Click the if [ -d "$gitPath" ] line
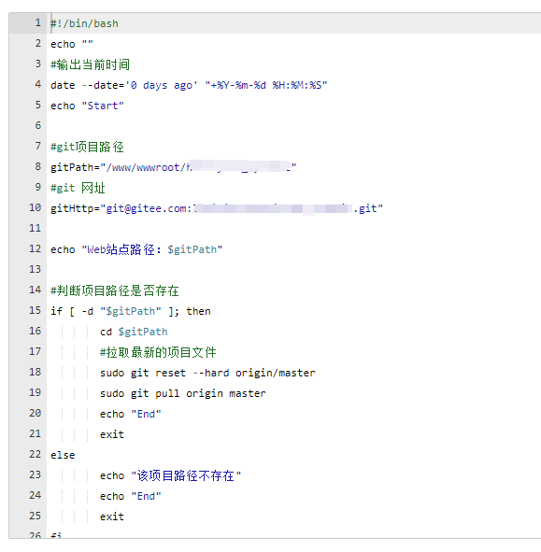The image size is (541, 552). pos(131,311)
